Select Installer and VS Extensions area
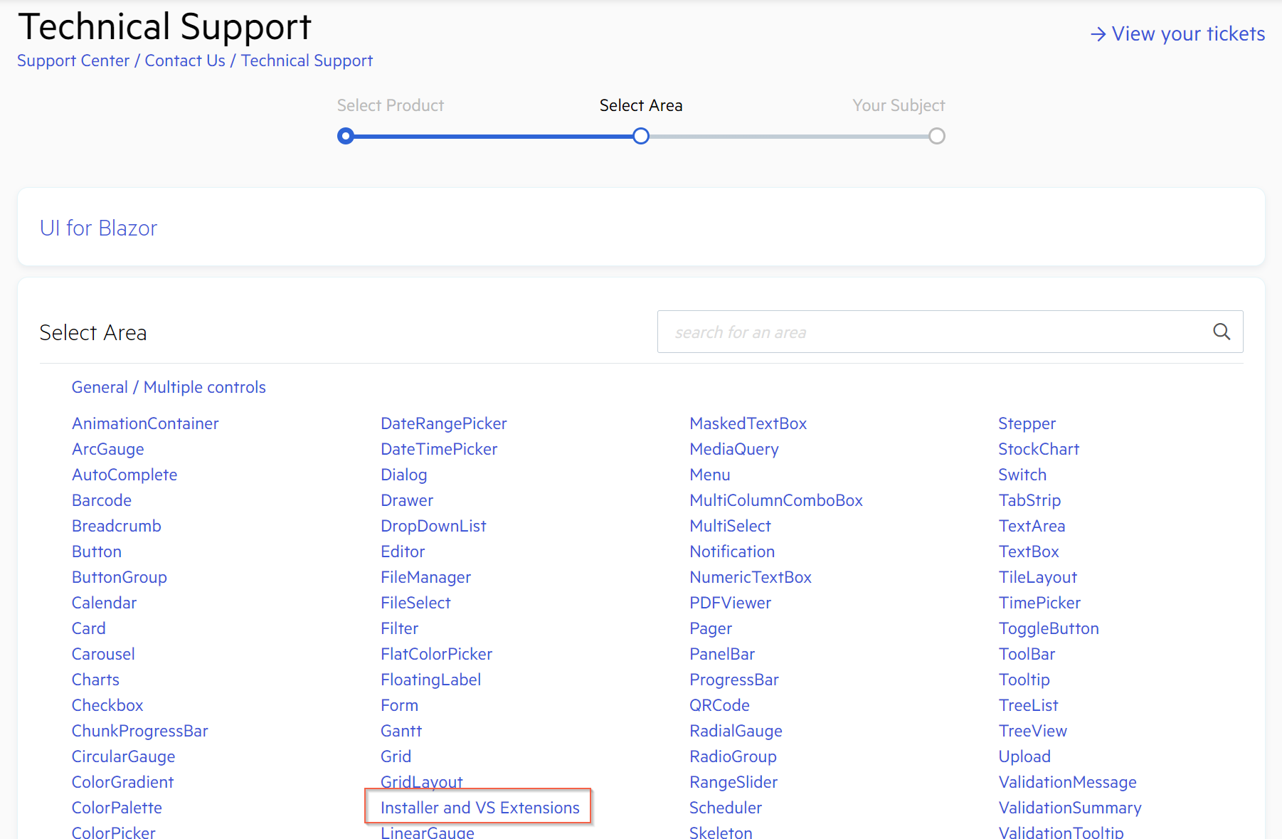 click(480, 808)
